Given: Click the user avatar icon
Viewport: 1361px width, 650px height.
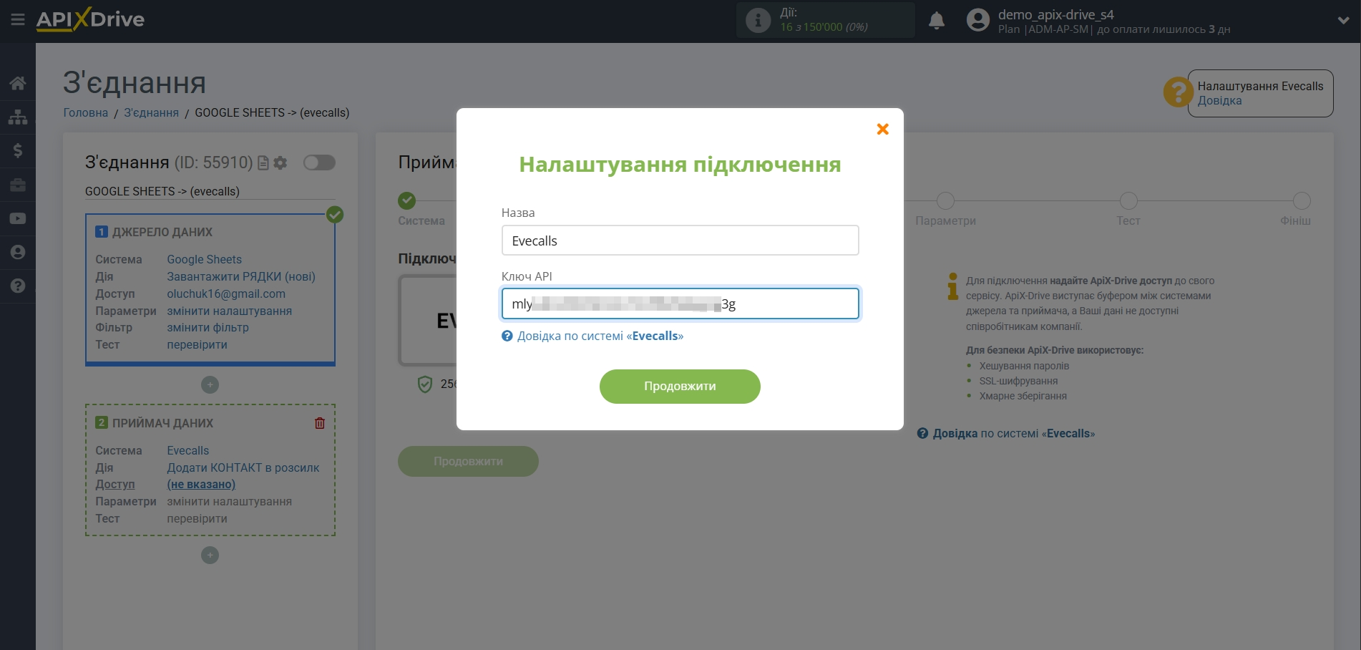Looking at the screenshot, I should pyautogui.click(x=977, y=20).
